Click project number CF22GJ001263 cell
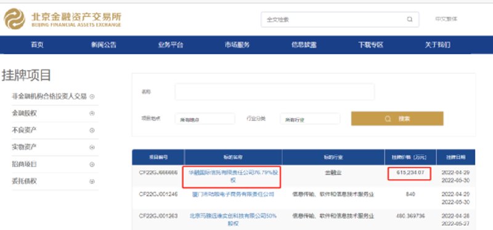Image resolution: width=493 pixels, height=230 pixels. click(158, 216)
